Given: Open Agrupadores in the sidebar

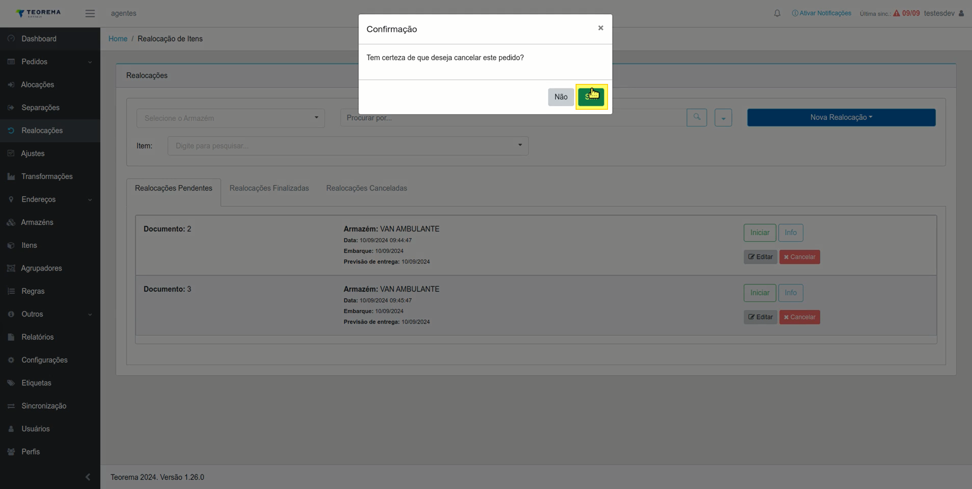Looking at the screenshot, I should [x=50, y=269].
